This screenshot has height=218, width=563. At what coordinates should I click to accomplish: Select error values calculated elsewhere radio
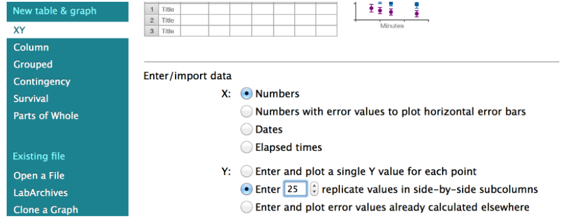pyautogui.click(x=246, y=207)
